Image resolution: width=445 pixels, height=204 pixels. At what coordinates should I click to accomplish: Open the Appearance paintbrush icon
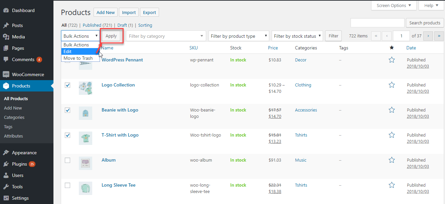(6, 153)
